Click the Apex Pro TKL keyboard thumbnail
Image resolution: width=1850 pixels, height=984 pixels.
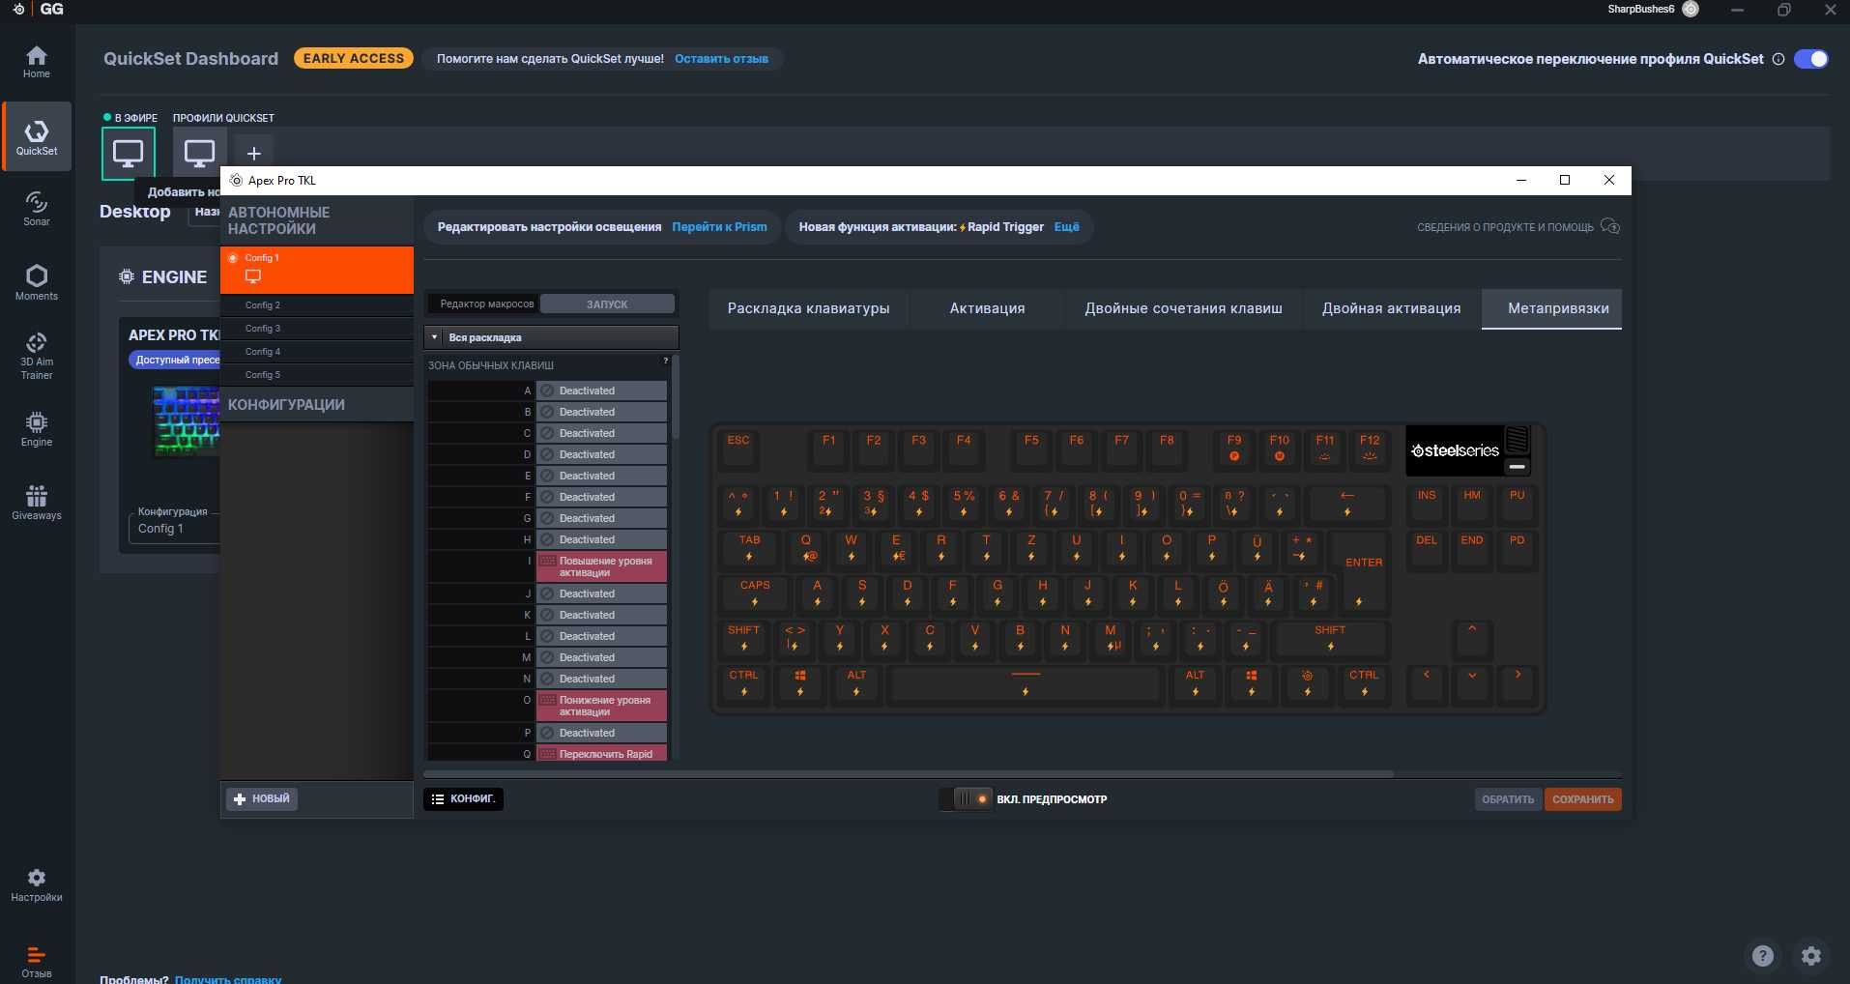click(x=186, y=421)
